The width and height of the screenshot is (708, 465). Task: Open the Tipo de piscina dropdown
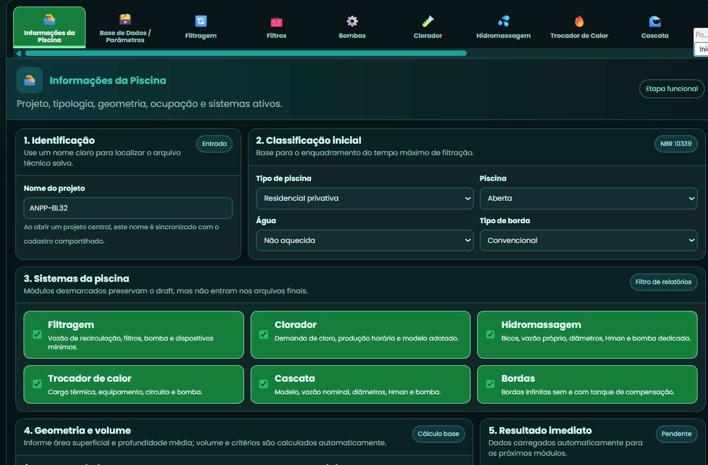[x=365, y=199]
